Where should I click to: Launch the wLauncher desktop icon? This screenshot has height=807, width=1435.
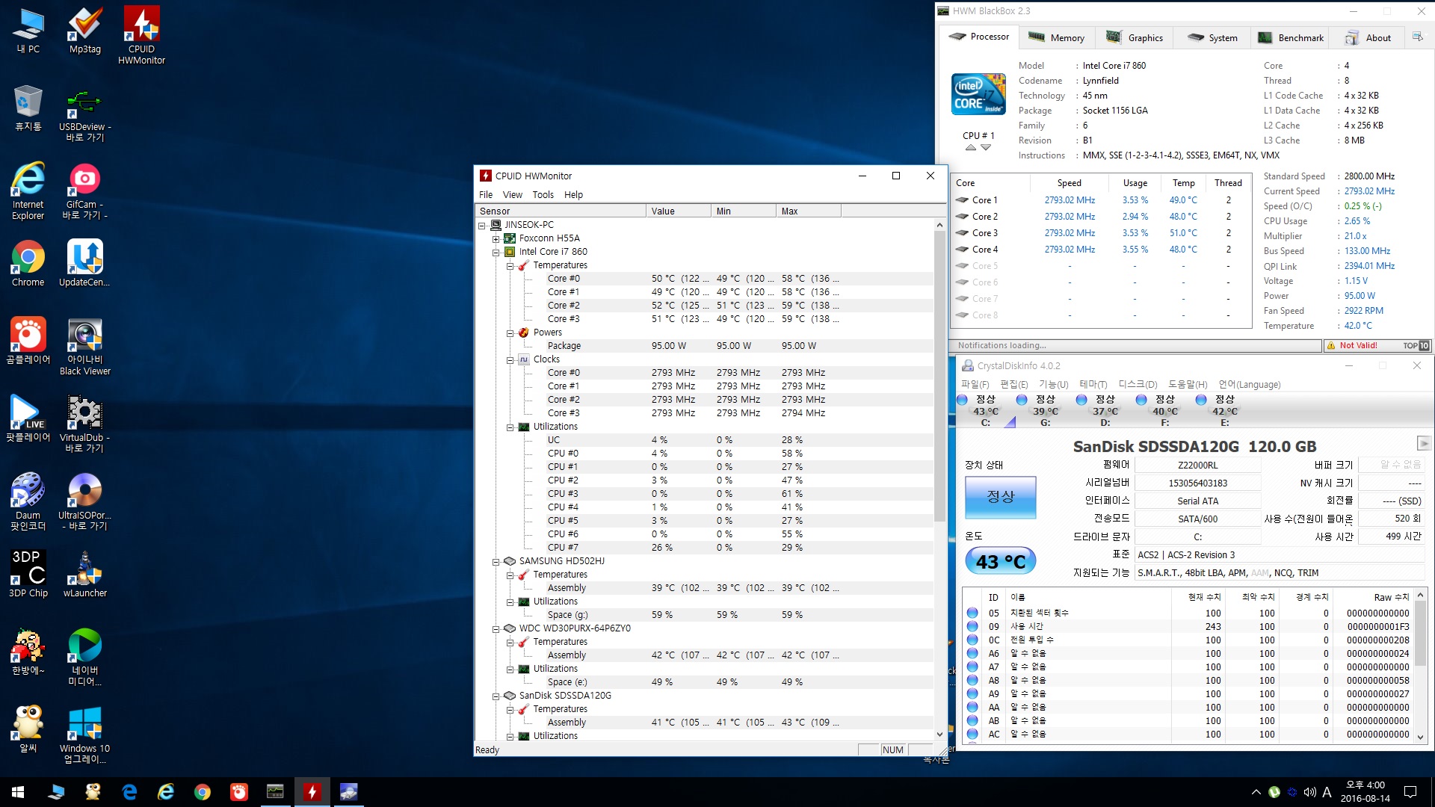[x=85, y=574]
